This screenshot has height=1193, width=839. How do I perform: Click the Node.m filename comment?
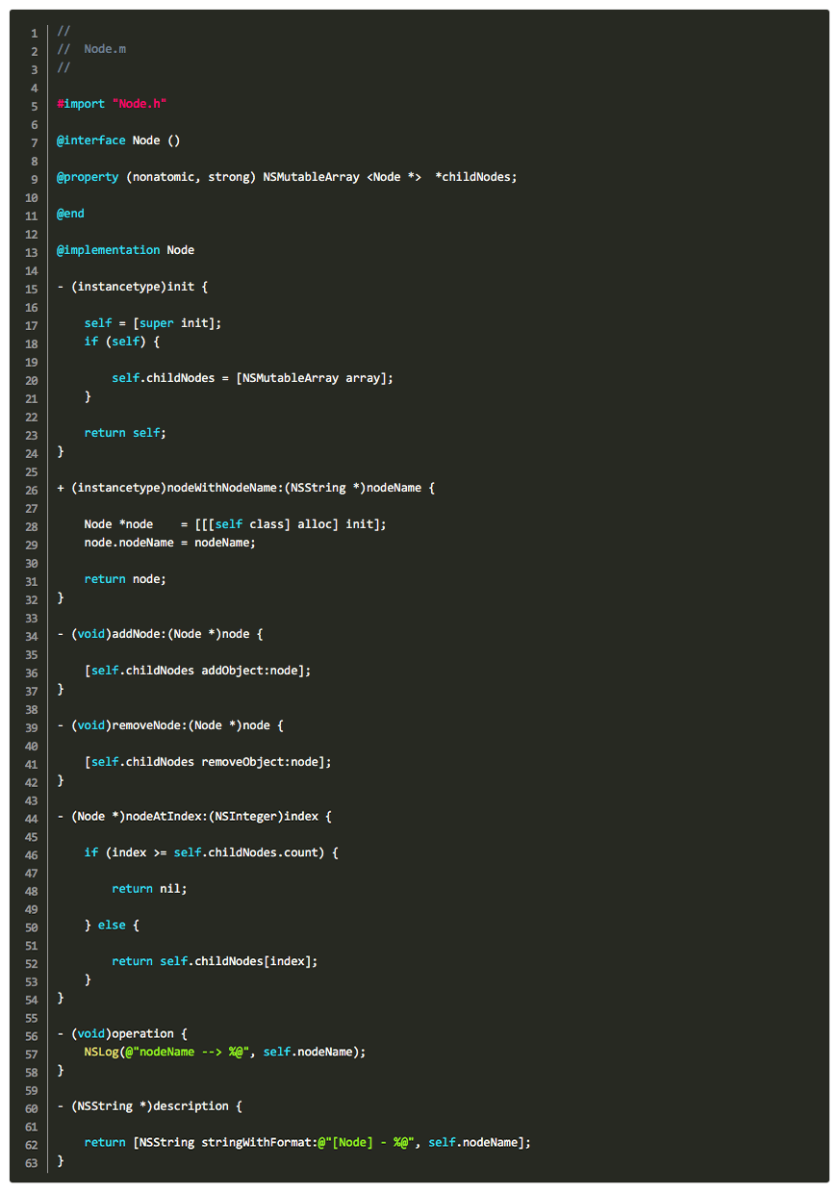click(104, 49)
